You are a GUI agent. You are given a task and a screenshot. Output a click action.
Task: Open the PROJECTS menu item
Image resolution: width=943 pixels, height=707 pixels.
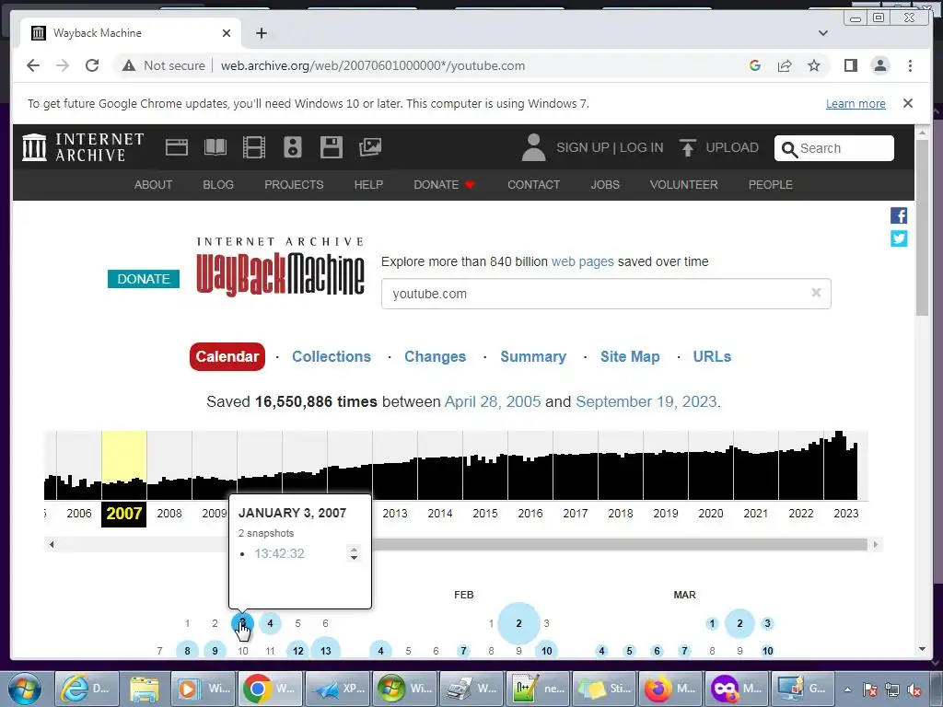coord(294,184)
